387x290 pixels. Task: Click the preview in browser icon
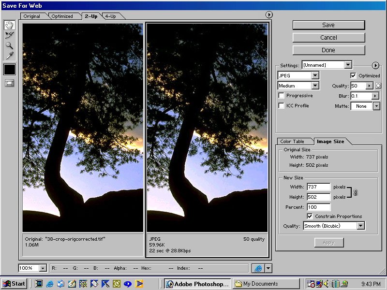[258, 268]
